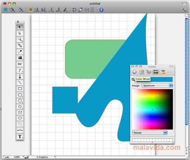190x160 pixels.
Task: Choose the Star shape tool
Action: click(x=20, y=107)
